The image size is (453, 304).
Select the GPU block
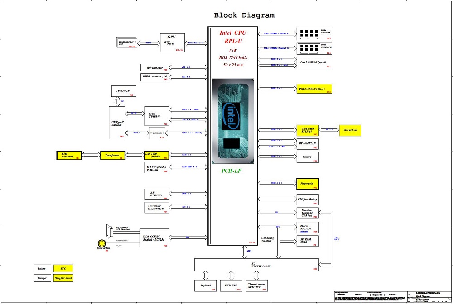pyautogui.click(x=172, y=43)
